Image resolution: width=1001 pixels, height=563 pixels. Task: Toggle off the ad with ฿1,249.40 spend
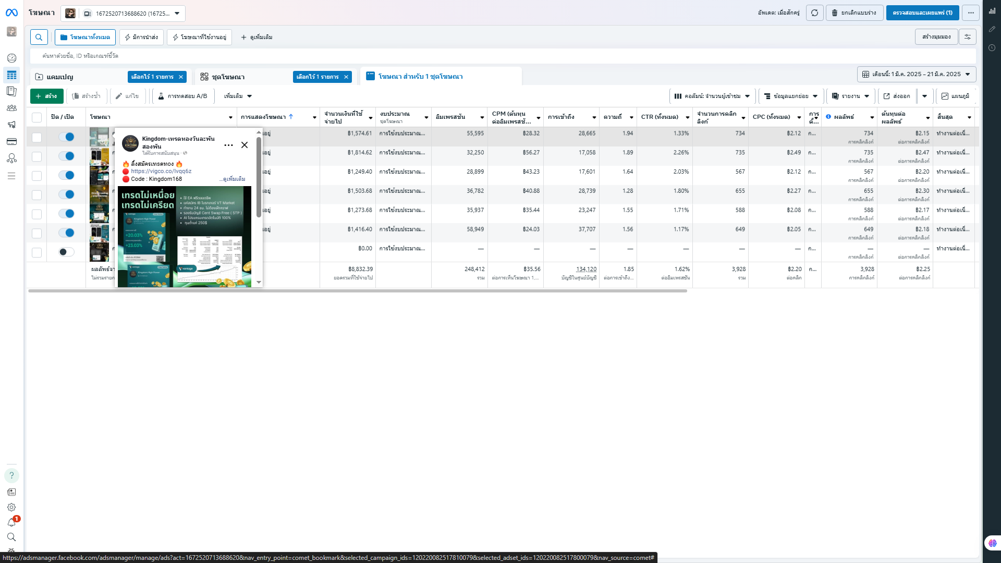pyautogui.click(x=66, y=175)
